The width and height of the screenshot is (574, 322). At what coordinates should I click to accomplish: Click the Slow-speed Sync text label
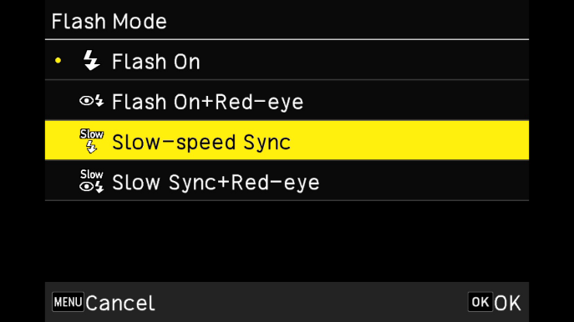(201, 142)
